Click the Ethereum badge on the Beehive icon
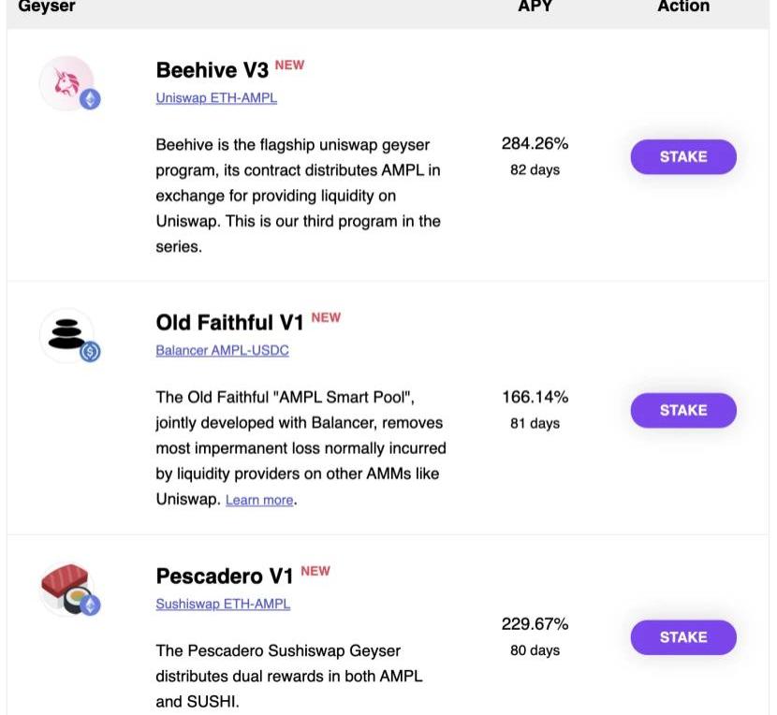The height and width of the screenshot is (715, 777). 90,99
